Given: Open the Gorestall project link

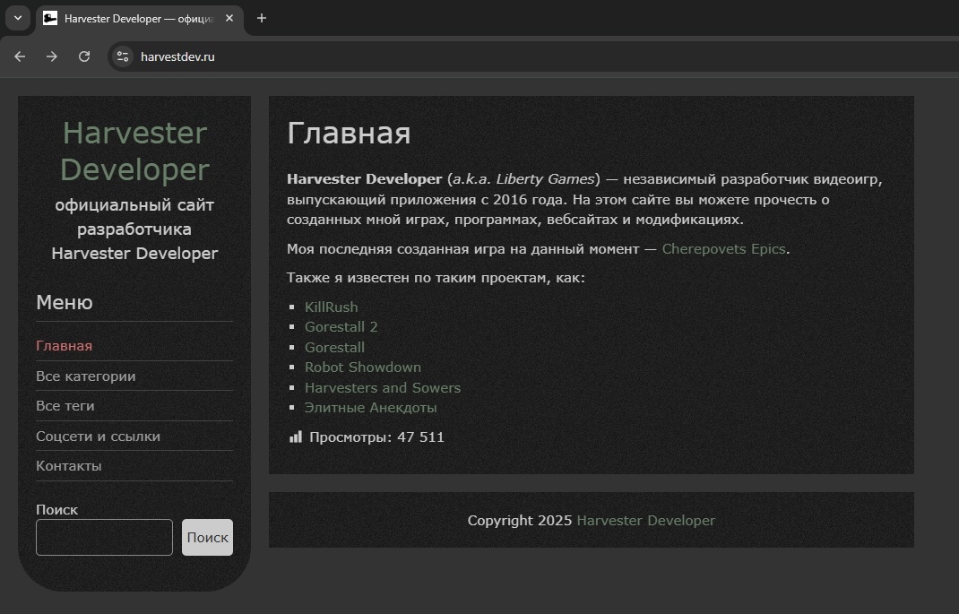Looking at the screenshot, I should 334,348.
